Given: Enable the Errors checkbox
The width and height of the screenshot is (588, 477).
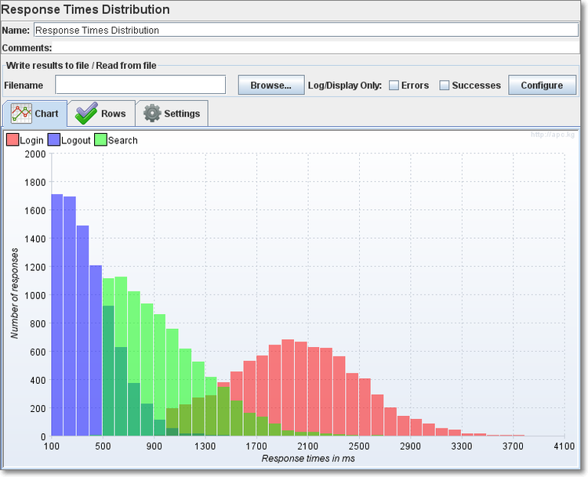Looking at the screenshot, I should pos(394,85).
